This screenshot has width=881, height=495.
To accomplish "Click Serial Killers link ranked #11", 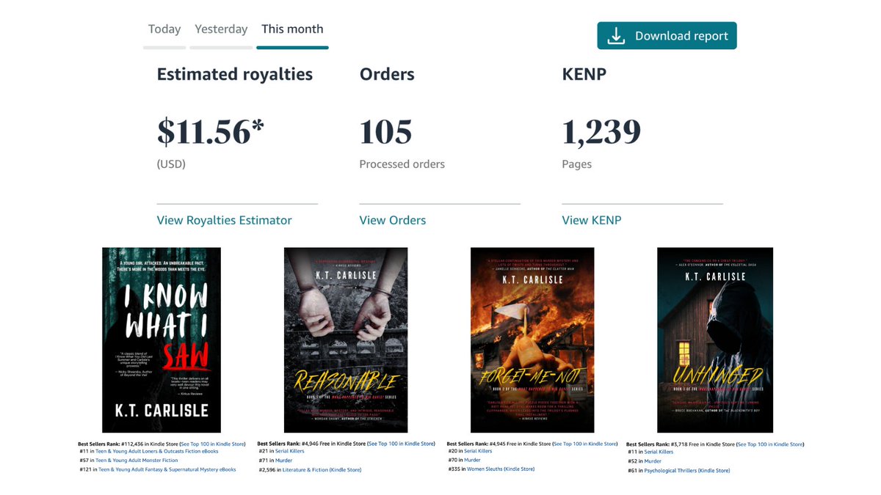I will click(x=659, y=452).
